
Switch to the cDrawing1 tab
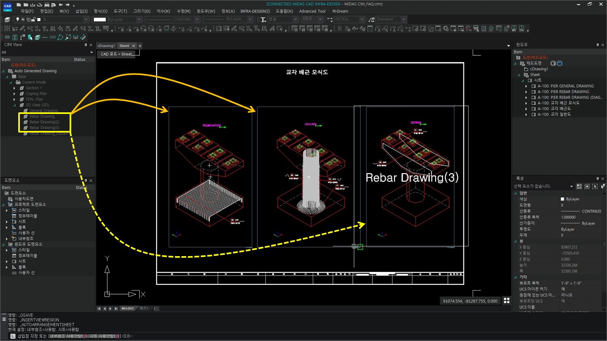(106, 46)
